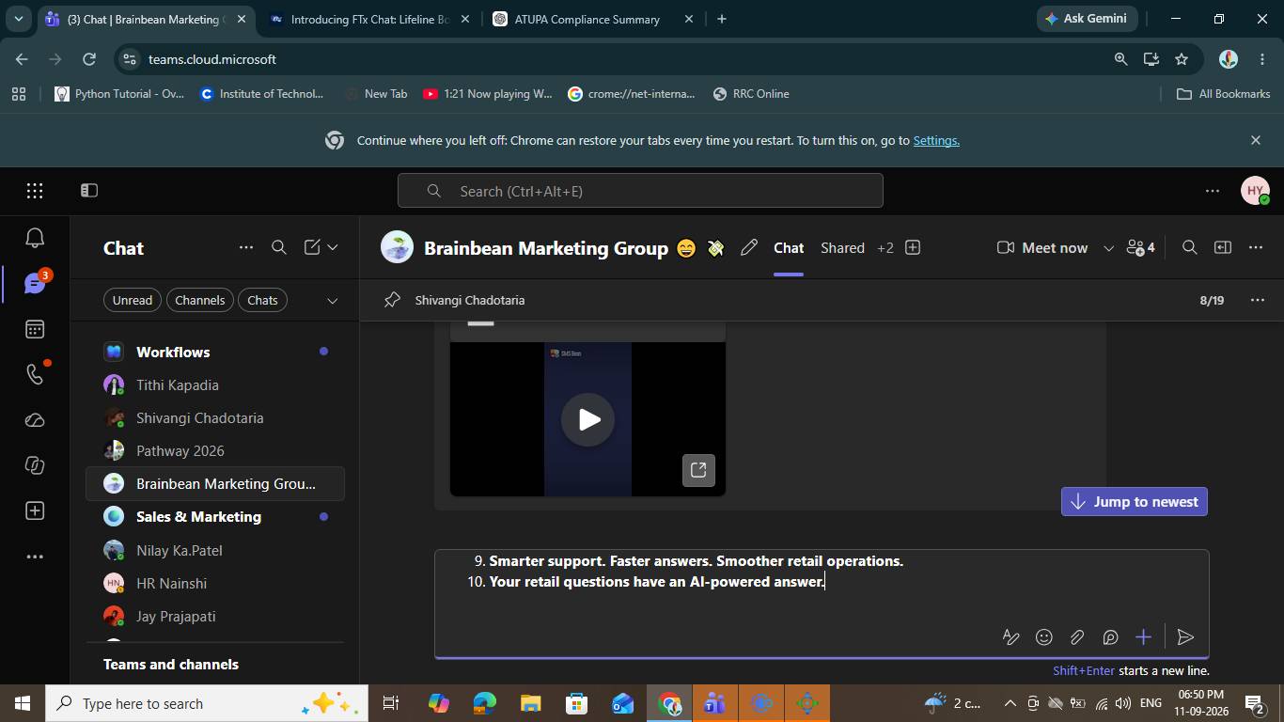This screenshot has height=722, width=1284.
Task: Open the text formatting pen icon
Action: pos(1010,637)
